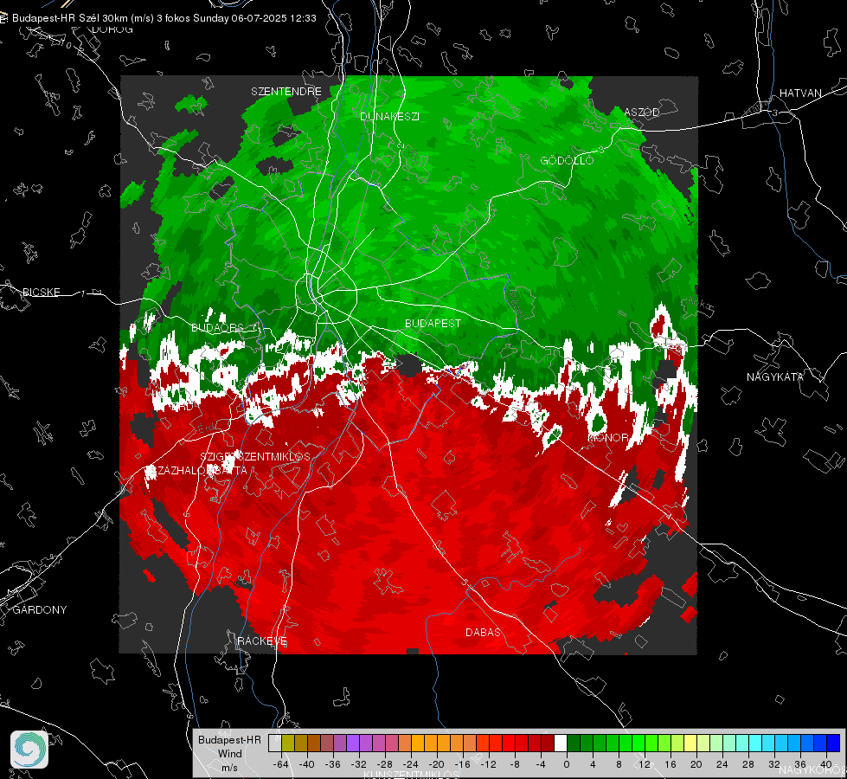Click the '-64' legend scale value
This screenshot has width=847, height=779.
click(280, 764)
